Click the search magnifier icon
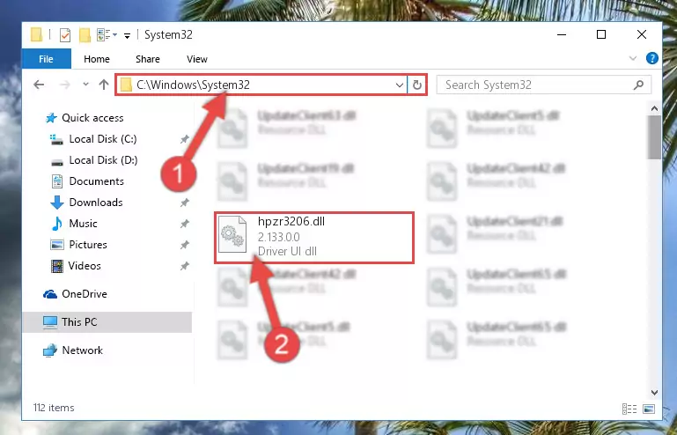 tap(638, 85)
